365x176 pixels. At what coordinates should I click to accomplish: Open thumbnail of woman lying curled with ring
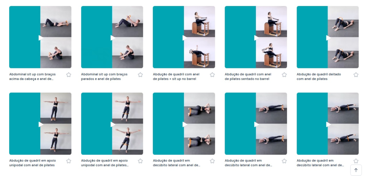(184, 124)
